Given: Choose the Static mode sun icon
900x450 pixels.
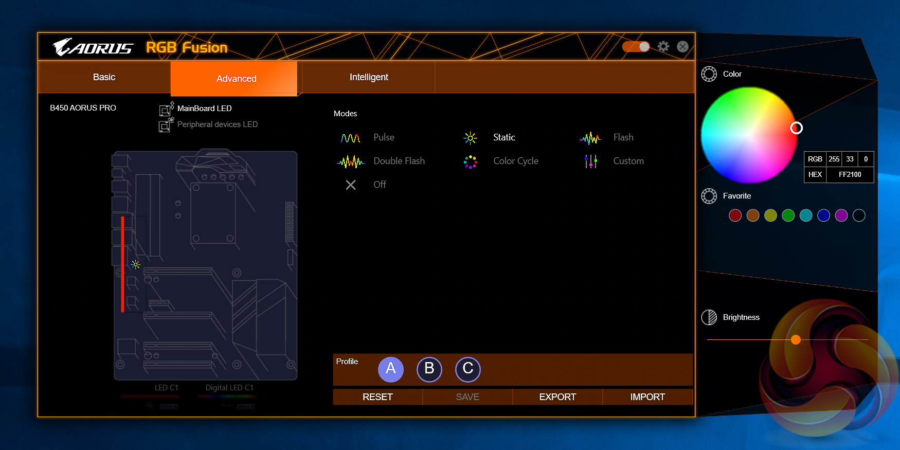Looking at the screenshot, I should pyautogui.click(x=470, y=138).
